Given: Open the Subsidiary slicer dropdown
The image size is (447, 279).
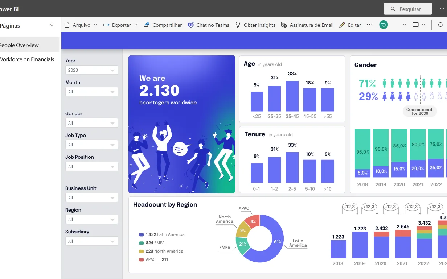Looking at the screenshot, I should 92,241.
